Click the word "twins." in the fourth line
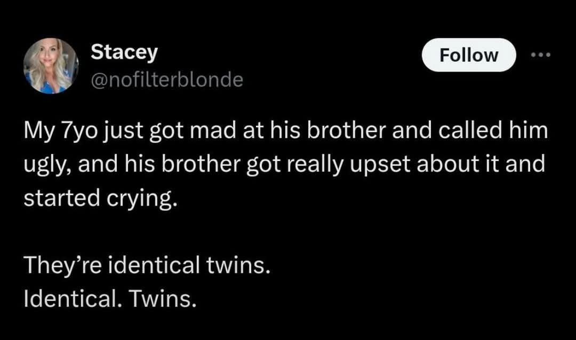The image size is (576, 340). tap(238, 265)
